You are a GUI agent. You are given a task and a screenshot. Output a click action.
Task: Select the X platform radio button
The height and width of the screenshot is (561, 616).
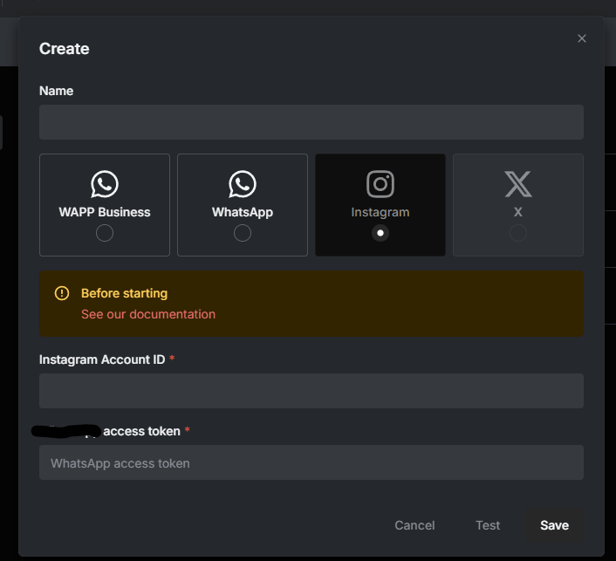tap(518, 233)
